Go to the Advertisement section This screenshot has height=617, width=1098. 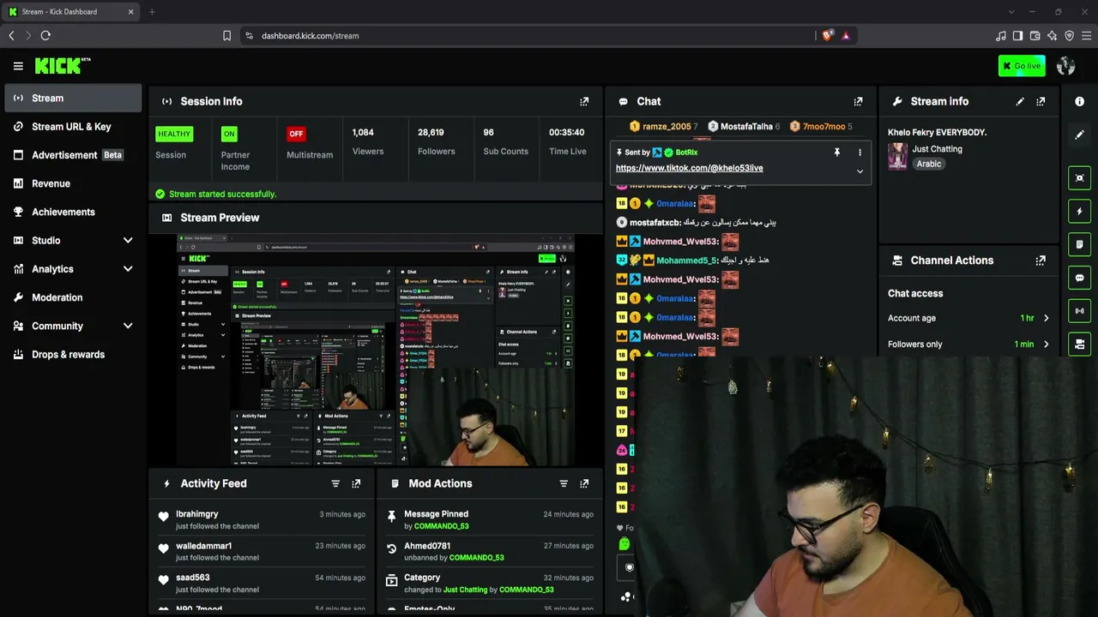click(73, 155)
